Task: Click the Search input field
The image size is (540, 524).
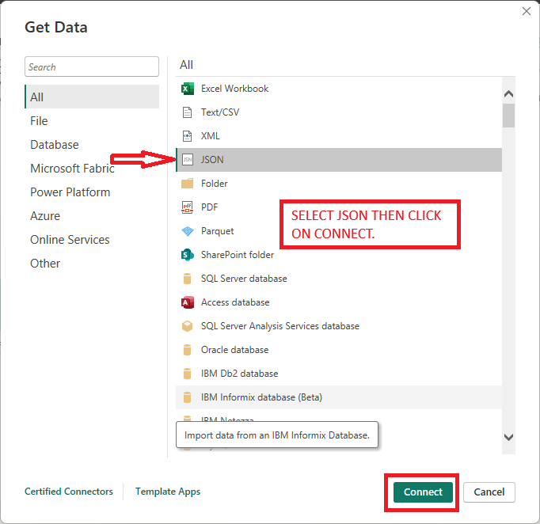Action: (x=92, y=66)
